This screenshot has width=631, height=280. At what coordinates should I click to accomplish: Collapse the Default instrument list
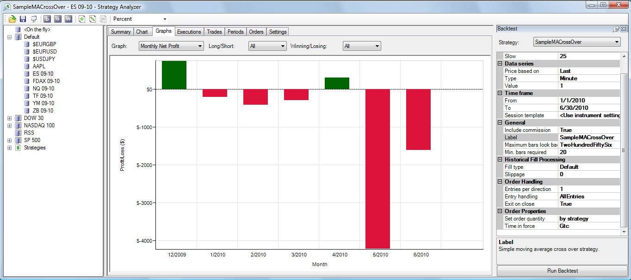tap(10, 37)
